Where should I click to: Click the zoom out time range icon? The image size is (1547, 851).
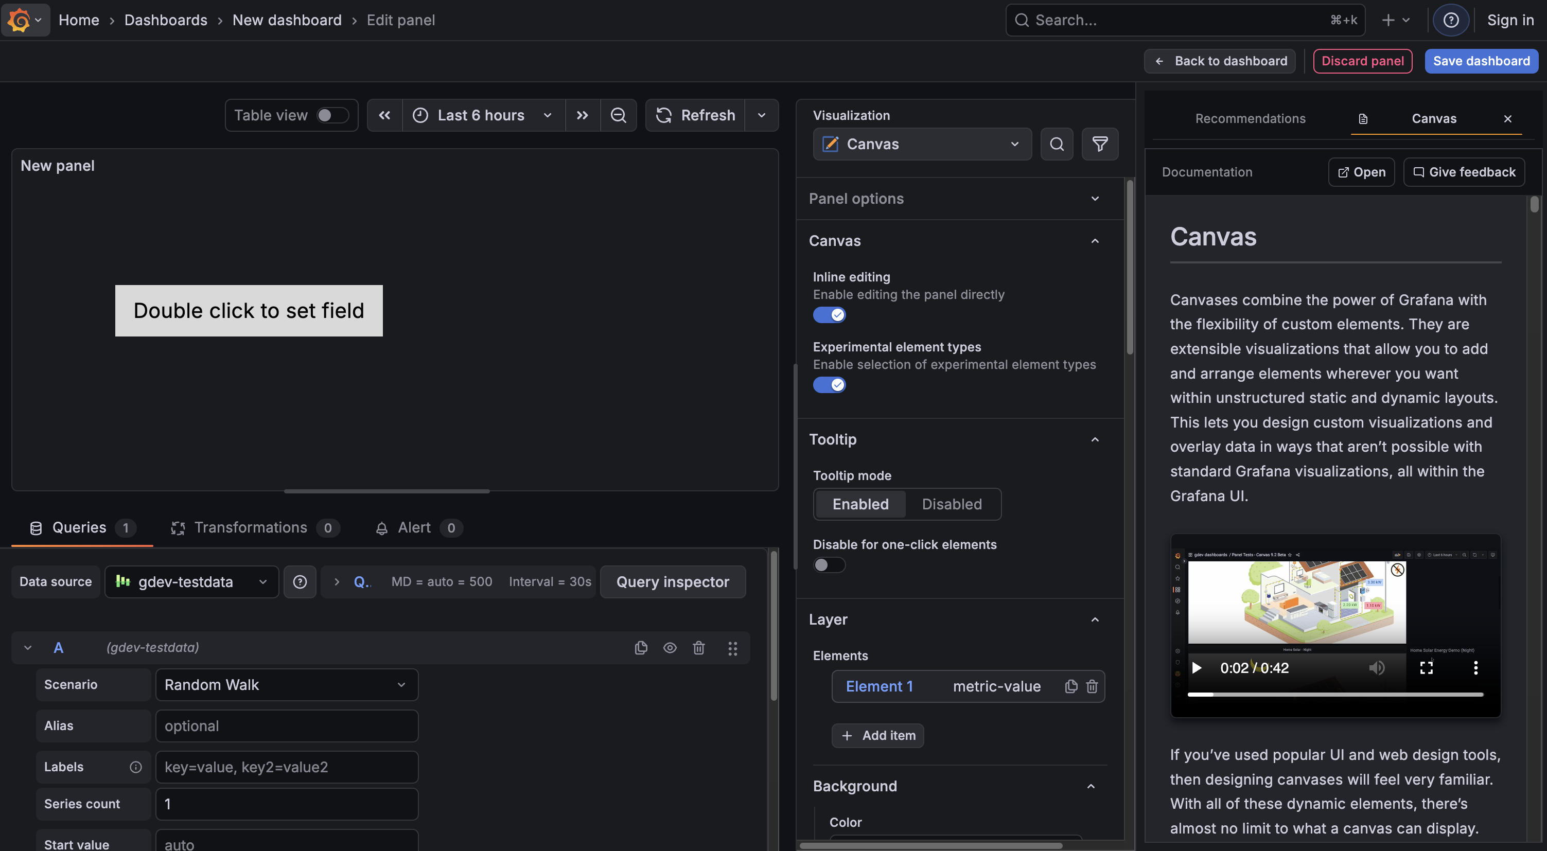tap(619, 115)
